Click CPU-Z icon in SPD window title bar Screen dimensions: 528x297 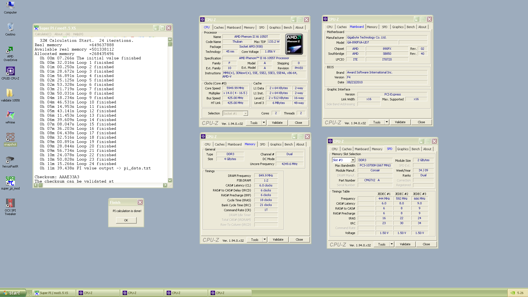point(330,141)
